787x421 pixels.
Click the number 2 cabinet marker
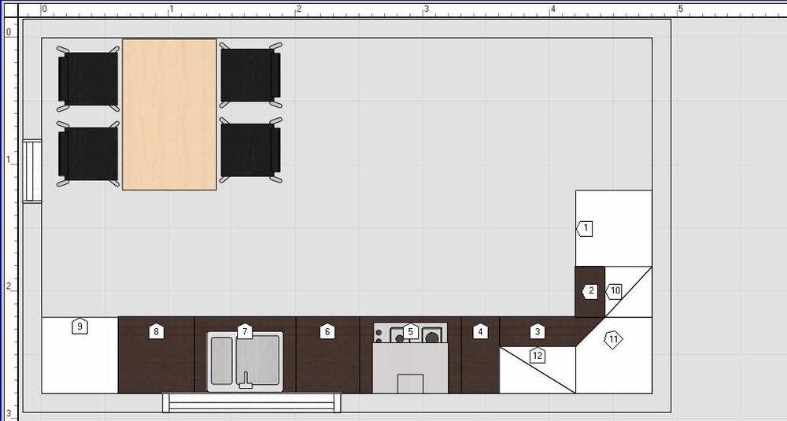(x=590, y=291)
